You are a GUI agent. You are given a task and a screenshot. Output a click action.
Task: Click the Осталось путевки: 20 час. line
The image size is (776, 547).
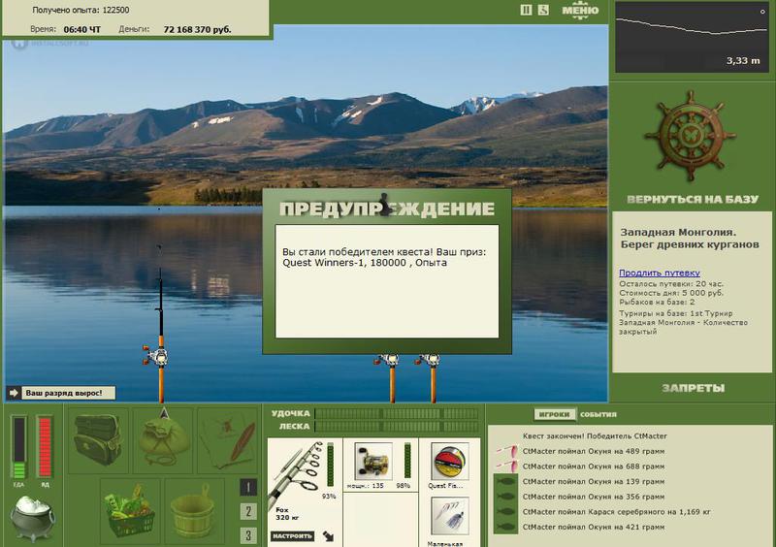[x=671, y=284]
